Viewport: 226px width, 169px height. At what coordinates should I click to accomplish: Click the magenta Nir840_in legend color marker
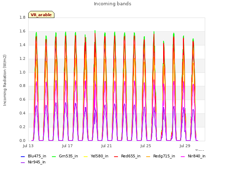coord(183,156)
